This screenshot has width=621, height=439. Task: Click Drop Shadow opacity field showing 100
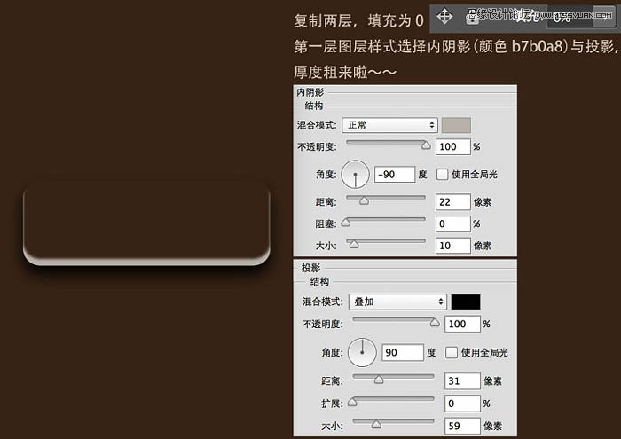(x=462, y=325)
